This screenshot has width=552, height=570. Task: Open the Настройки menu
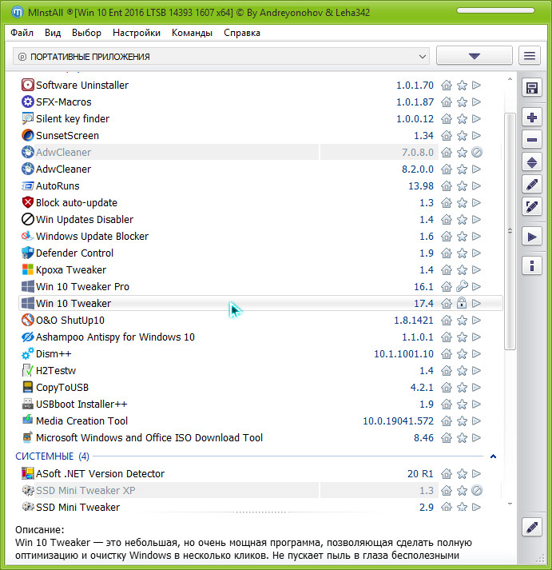137,33
